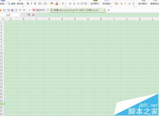The image size is (159, 116).
Task: Apply the red font color A
Action: tap(57, 3)
